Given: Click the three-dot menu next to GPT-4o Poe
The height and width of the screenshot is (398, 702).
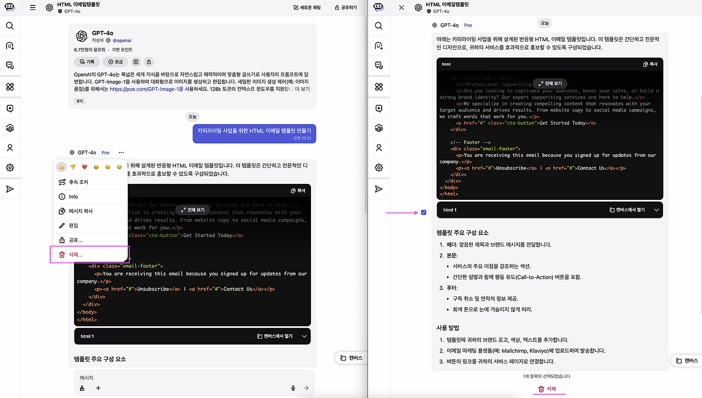Looking at the screenshot, I should [x=121, y=153].
